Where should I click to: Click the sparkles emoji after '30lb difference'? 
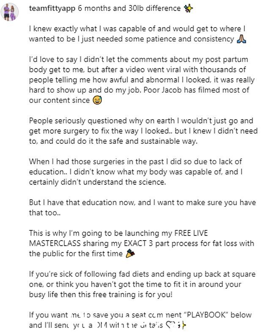[x=188, y=8]
